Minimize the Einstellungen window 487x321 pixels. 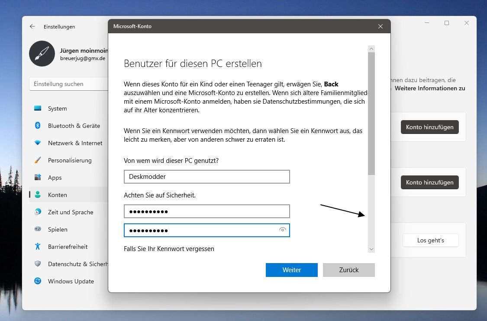[427, 23]
